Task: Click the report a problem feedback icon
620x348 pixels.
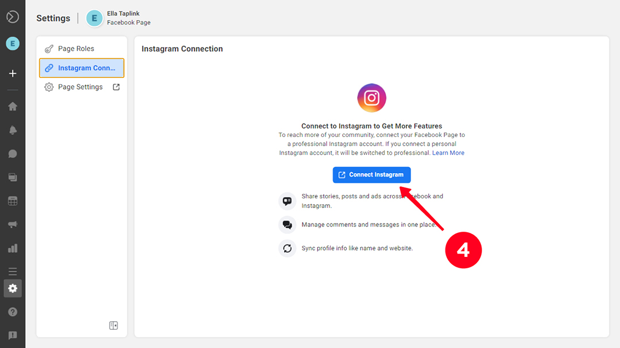Action: coord(13,335)
